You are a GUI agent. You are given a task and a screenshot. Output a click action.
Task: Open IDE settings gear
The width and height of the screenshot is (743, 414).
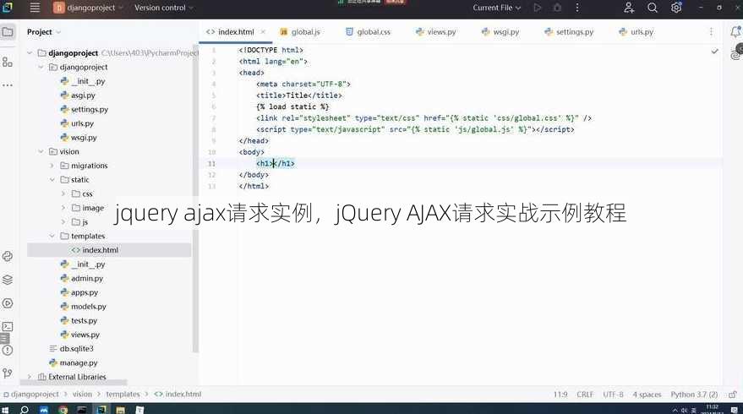coord(676,8)
